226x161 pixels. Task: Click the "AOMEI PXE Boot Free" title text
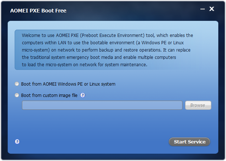[x=38, y=10]
